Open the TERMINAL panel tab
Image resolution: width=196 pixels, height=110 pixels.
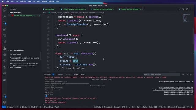[x=60, y=74]
